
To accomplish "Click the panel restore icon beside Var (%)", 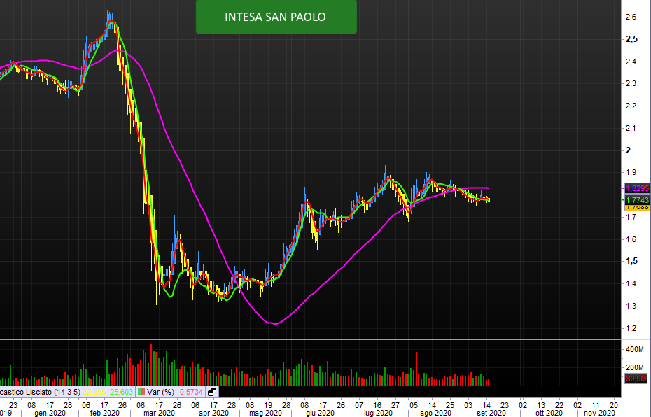I will tap(212, 392).
